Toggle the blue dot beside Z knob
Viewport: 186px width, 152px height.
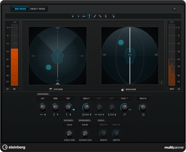[74, 110]
